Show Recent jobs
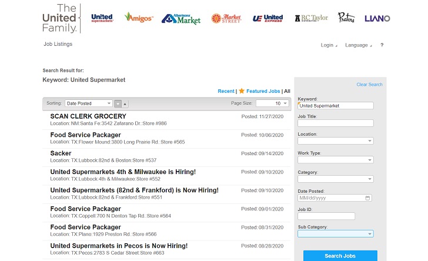 226,91
